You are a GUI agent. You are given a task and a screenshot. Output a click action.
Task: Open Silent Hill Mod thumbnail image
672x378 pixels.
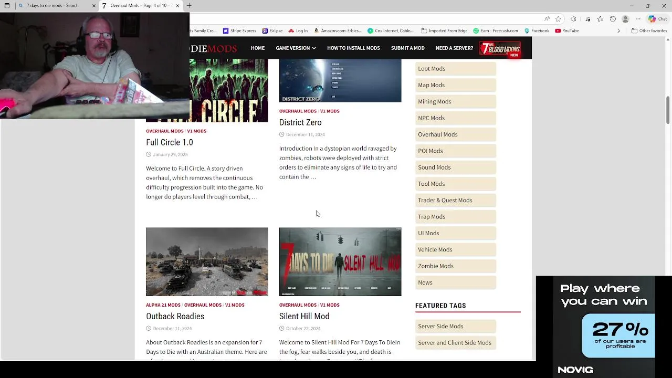pos(340,261)
